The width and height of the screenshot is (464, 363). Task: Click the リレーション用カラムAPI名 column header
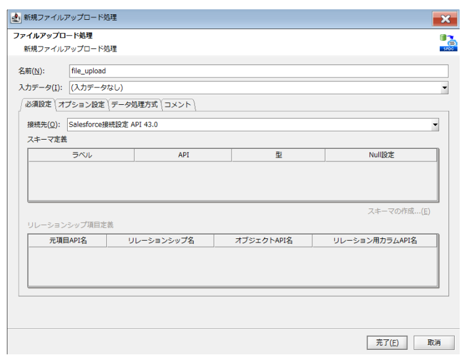tap(375, 241)
